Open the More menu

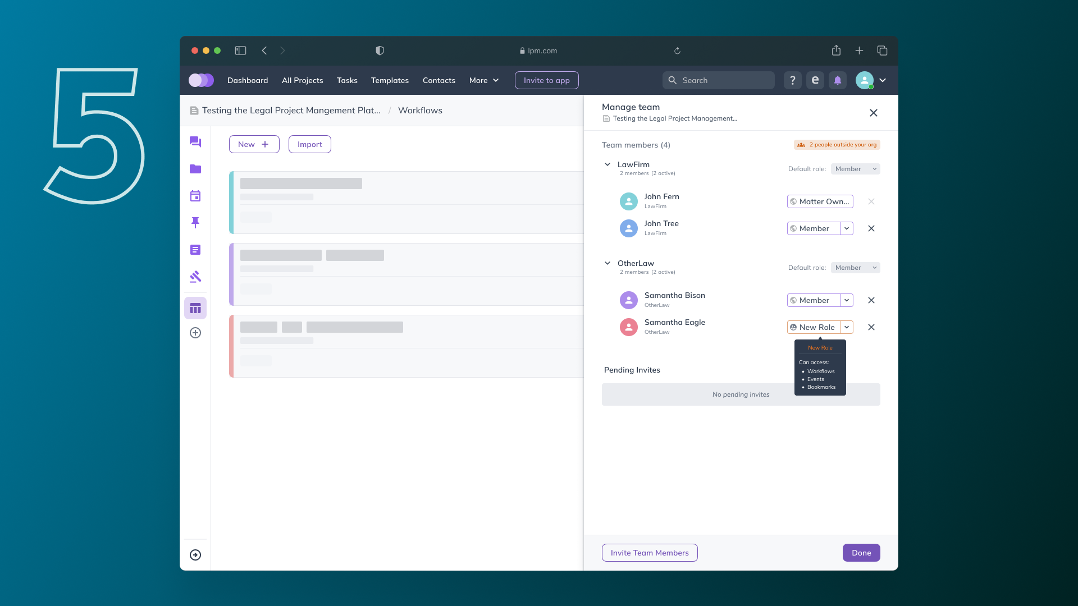point(483,80)
